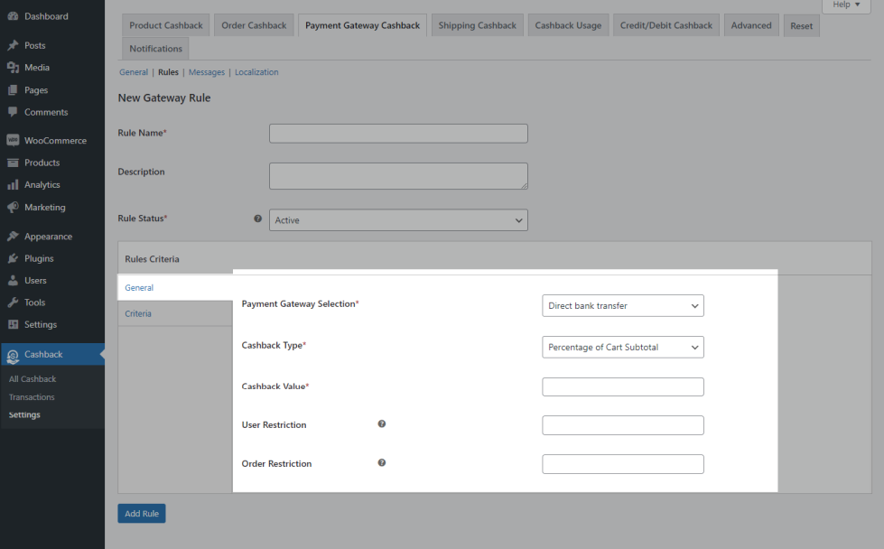This screenshot has width=884, height=549.
Task: Click the Analytics bar chart icon
Action: click(13, 185)
